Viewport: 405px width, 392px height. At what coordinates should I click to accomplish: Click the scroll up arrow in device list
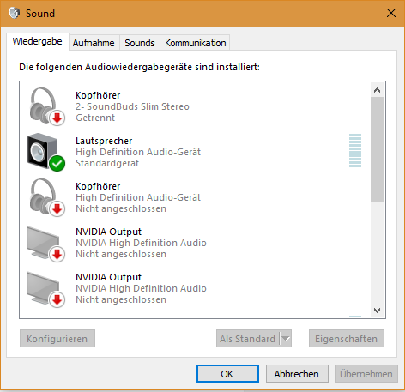click(x=377, y=90)
